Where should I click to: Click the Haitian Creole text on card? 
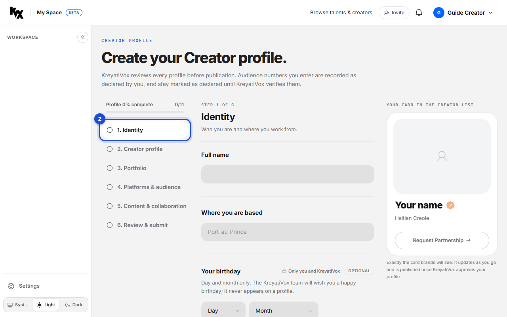(x=412, y=218)
